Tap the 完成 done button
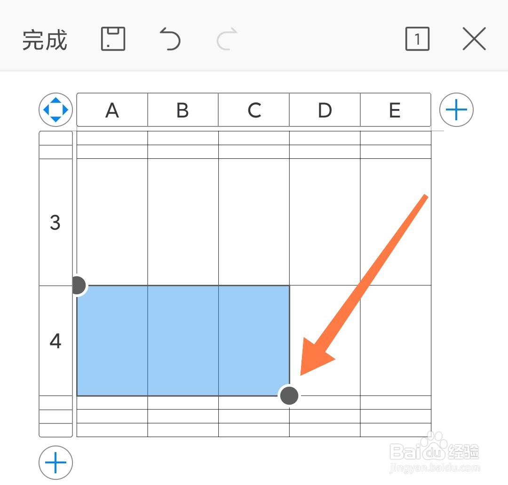Screen dimensions: 508x485 tap(45, 40)
